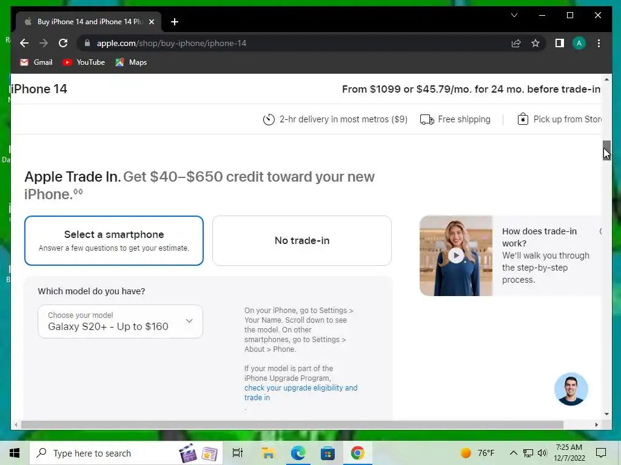Click the Free shipping truck icon

coord(427,119)
